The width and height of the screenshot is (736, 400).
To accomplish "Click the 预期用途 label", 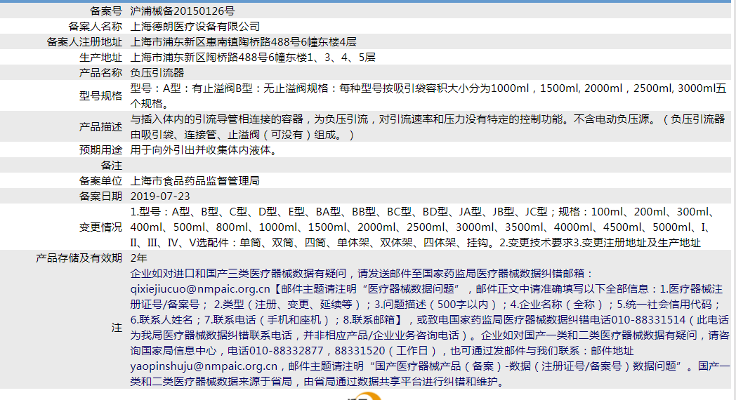I will pyautogui.click(x=101, y=150).
